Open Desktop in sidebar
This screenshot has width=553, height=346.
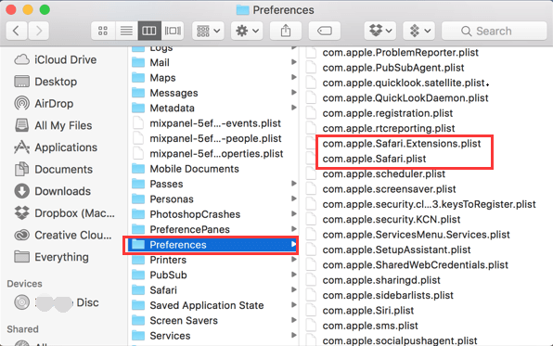point(45,82)
